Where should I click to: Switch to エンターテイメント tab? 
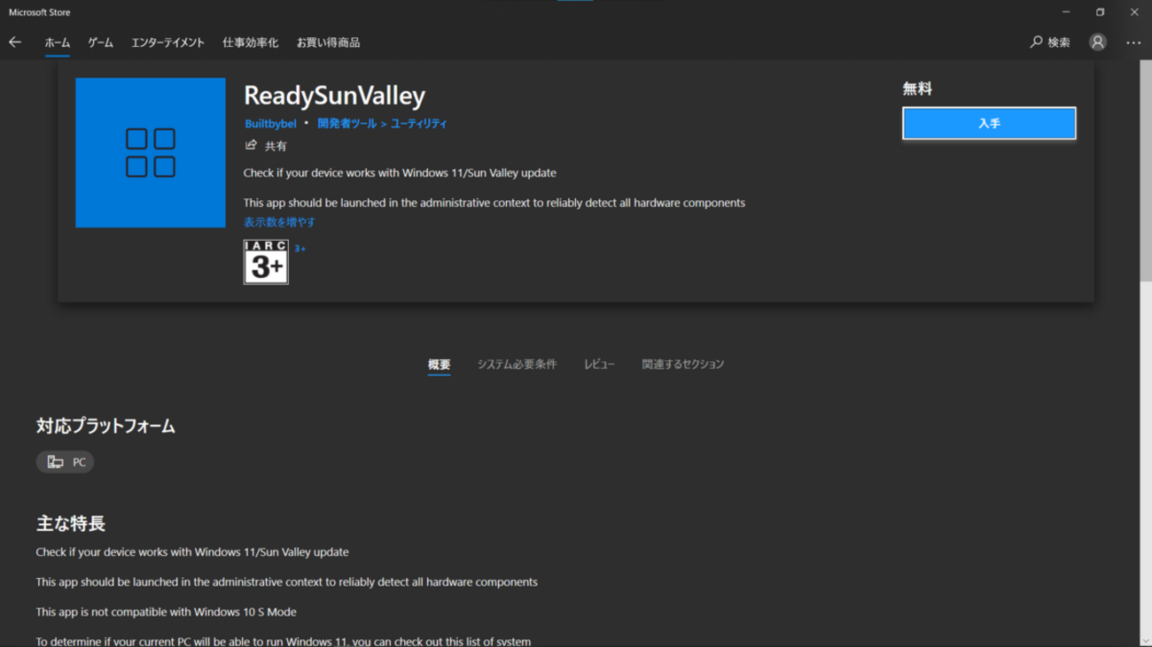[x=167, y=42]
